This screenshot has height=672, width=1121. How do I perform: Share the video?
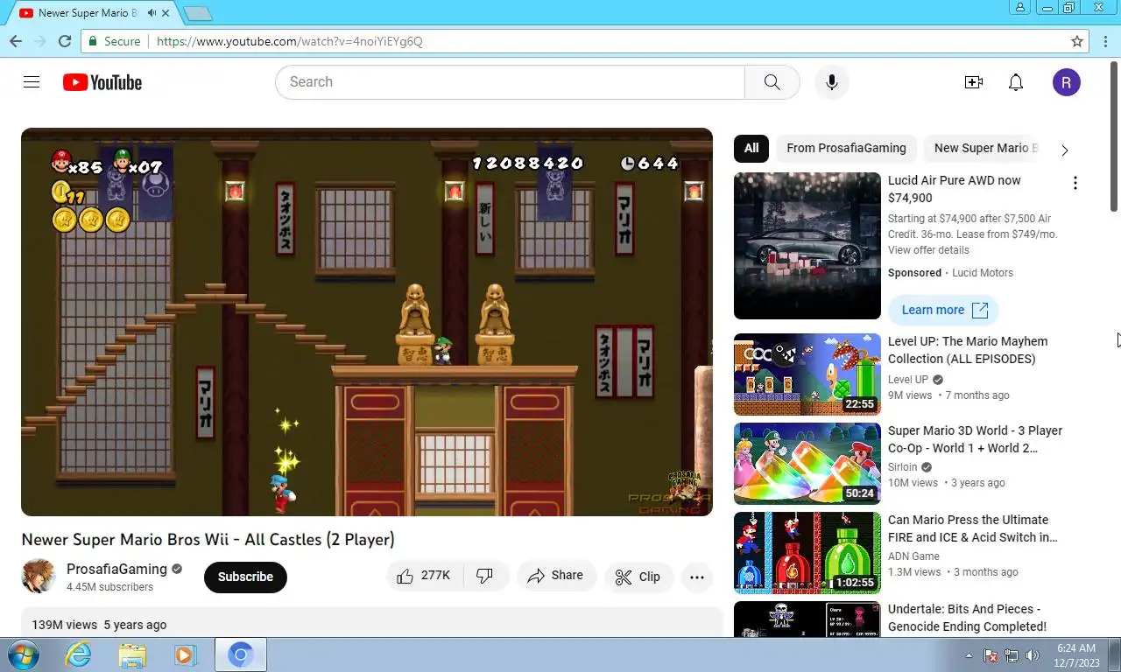pyautogui.click(x=556, y=576)
